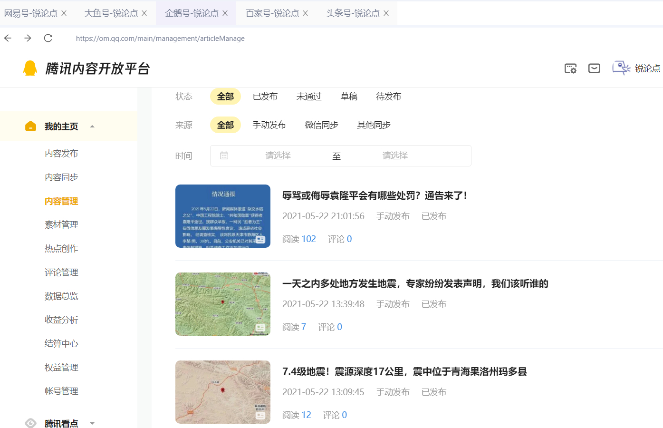Click the Tencent penguin platform logo
The height and width of the screenshot is (428, 663).
[x=30, y=68]
